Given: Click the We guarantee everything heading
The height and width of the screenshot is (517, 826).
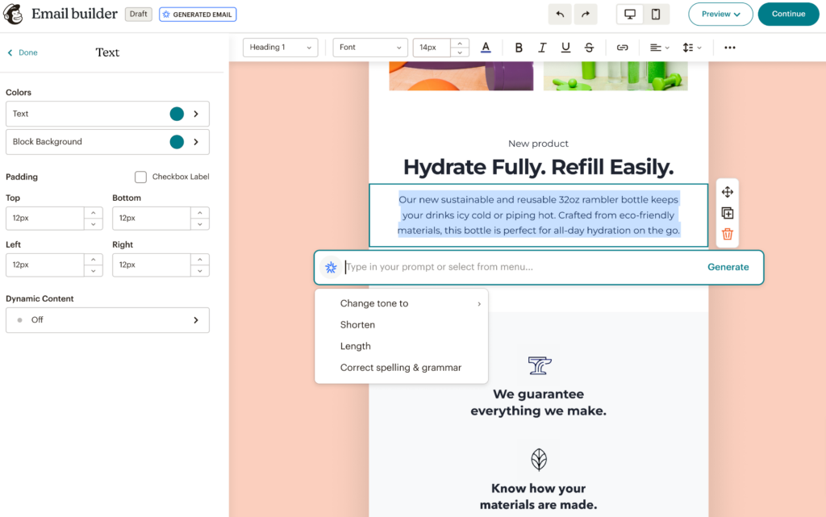Looking at the screenshot, I should [x=538, y=402].
